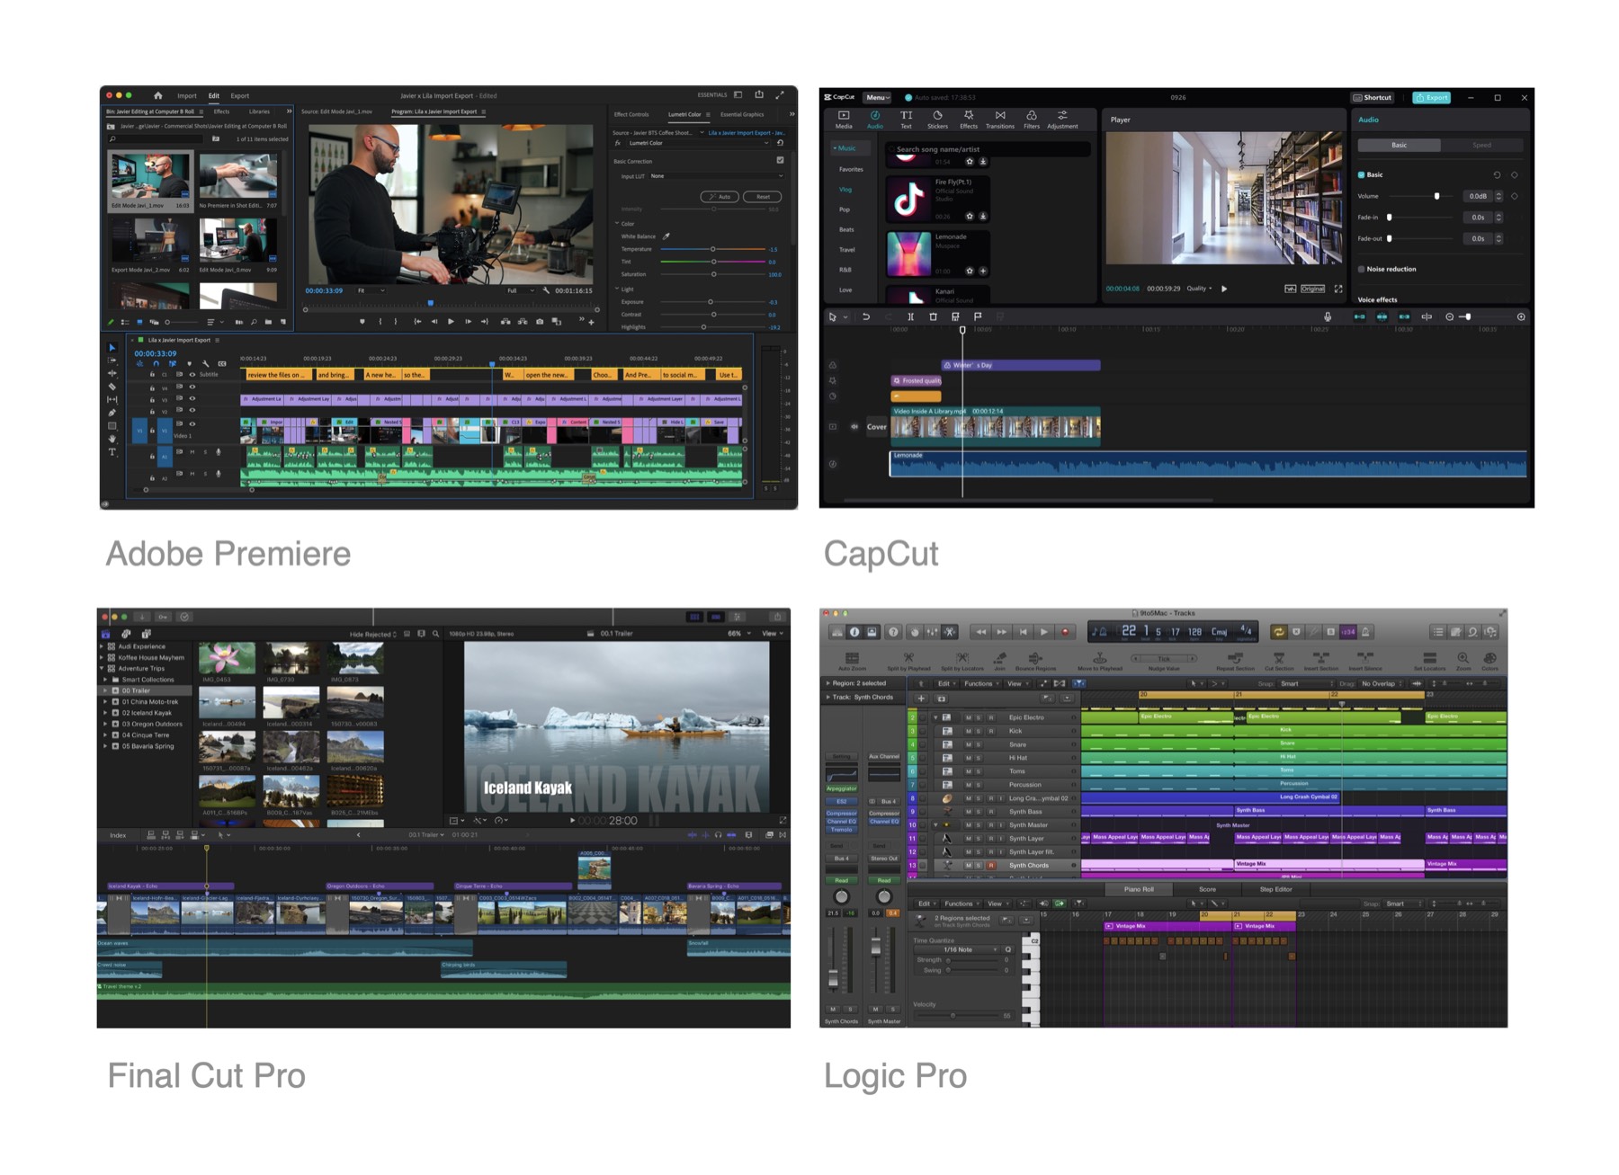Expand the Region: 2 selected inspector
The image size is (1619, 1175).
827,683
